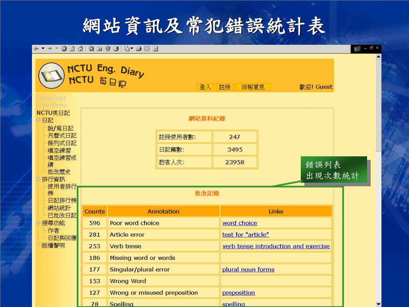Open the Mail icon dropdown arrow
This screenshot has height=307, width=409.
(132, 48)
